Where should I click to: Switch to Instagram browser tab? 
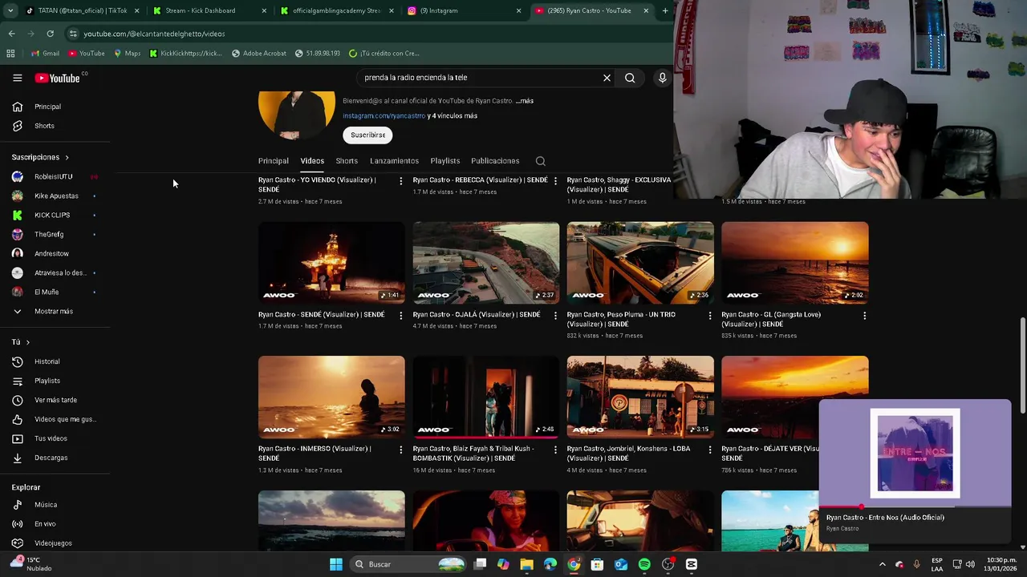[464, 10]
